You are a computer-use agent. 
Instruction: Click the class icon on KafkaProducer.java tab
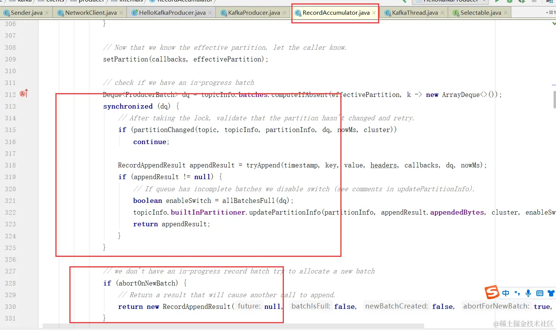click(x=224, y=13)
